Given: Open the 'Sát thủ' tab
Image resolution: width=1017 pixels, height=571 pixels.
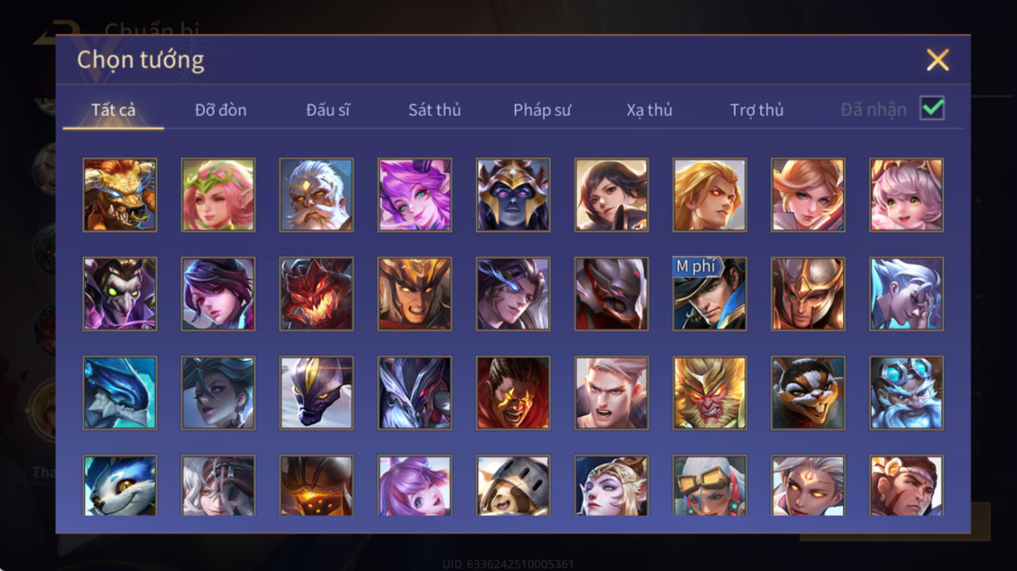Looking at the screenshot, I should [x=434, y=110].
